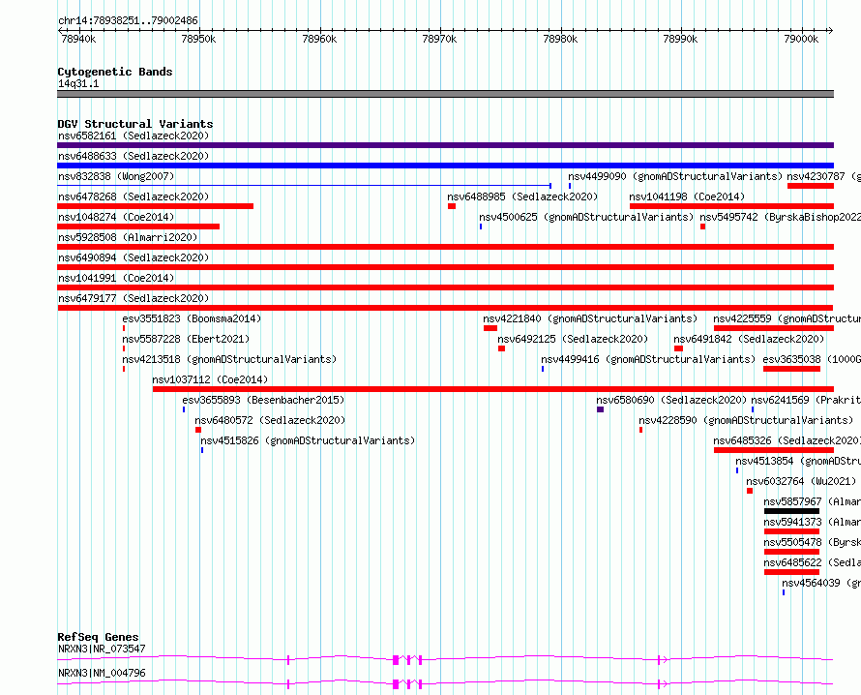Click the nsv6488633 (Sedlazeck2020) label
861x695 pixels.
pos(134,156)
